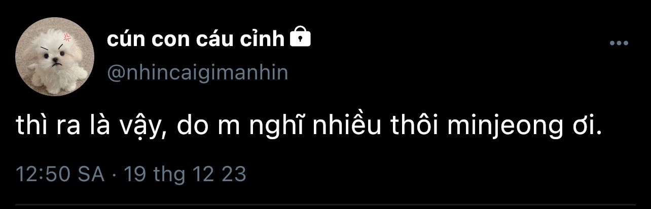This screenshot has width=651, height=209.
Task: Expand tweet actions via the ellipsis icon
Action: pyautogui.click(x=619, y=44)
